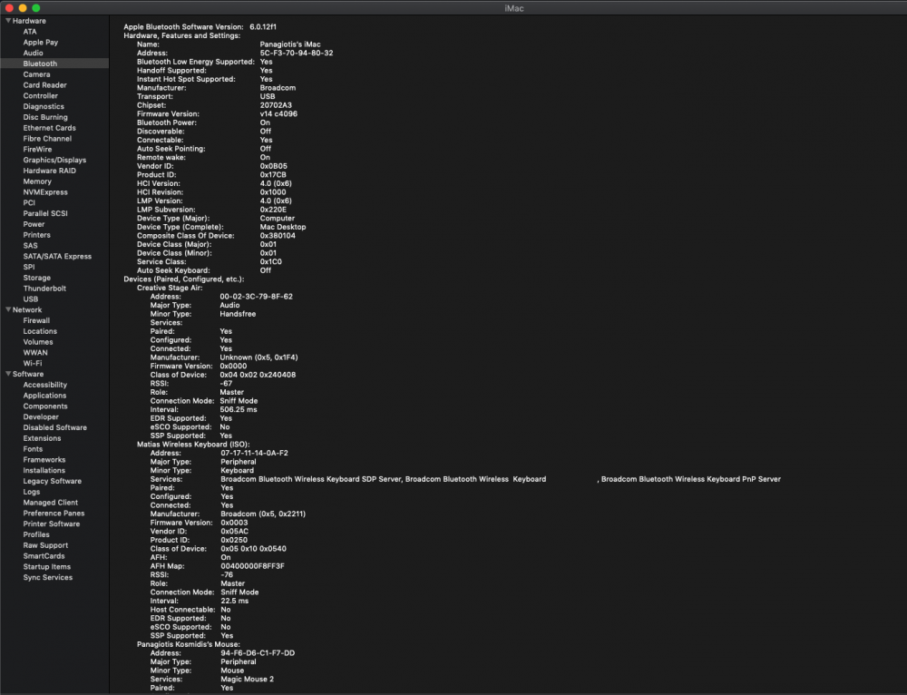Open Thunderbolt entry

point(44,289)
